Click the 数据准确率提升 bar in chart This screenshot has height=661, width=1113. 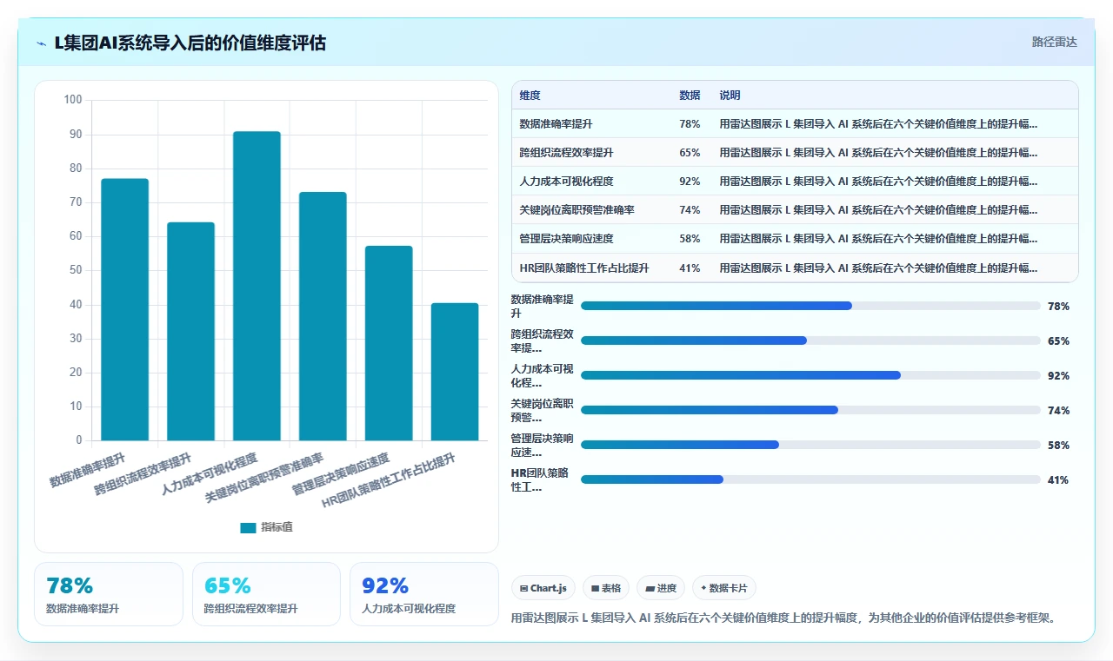125,309
